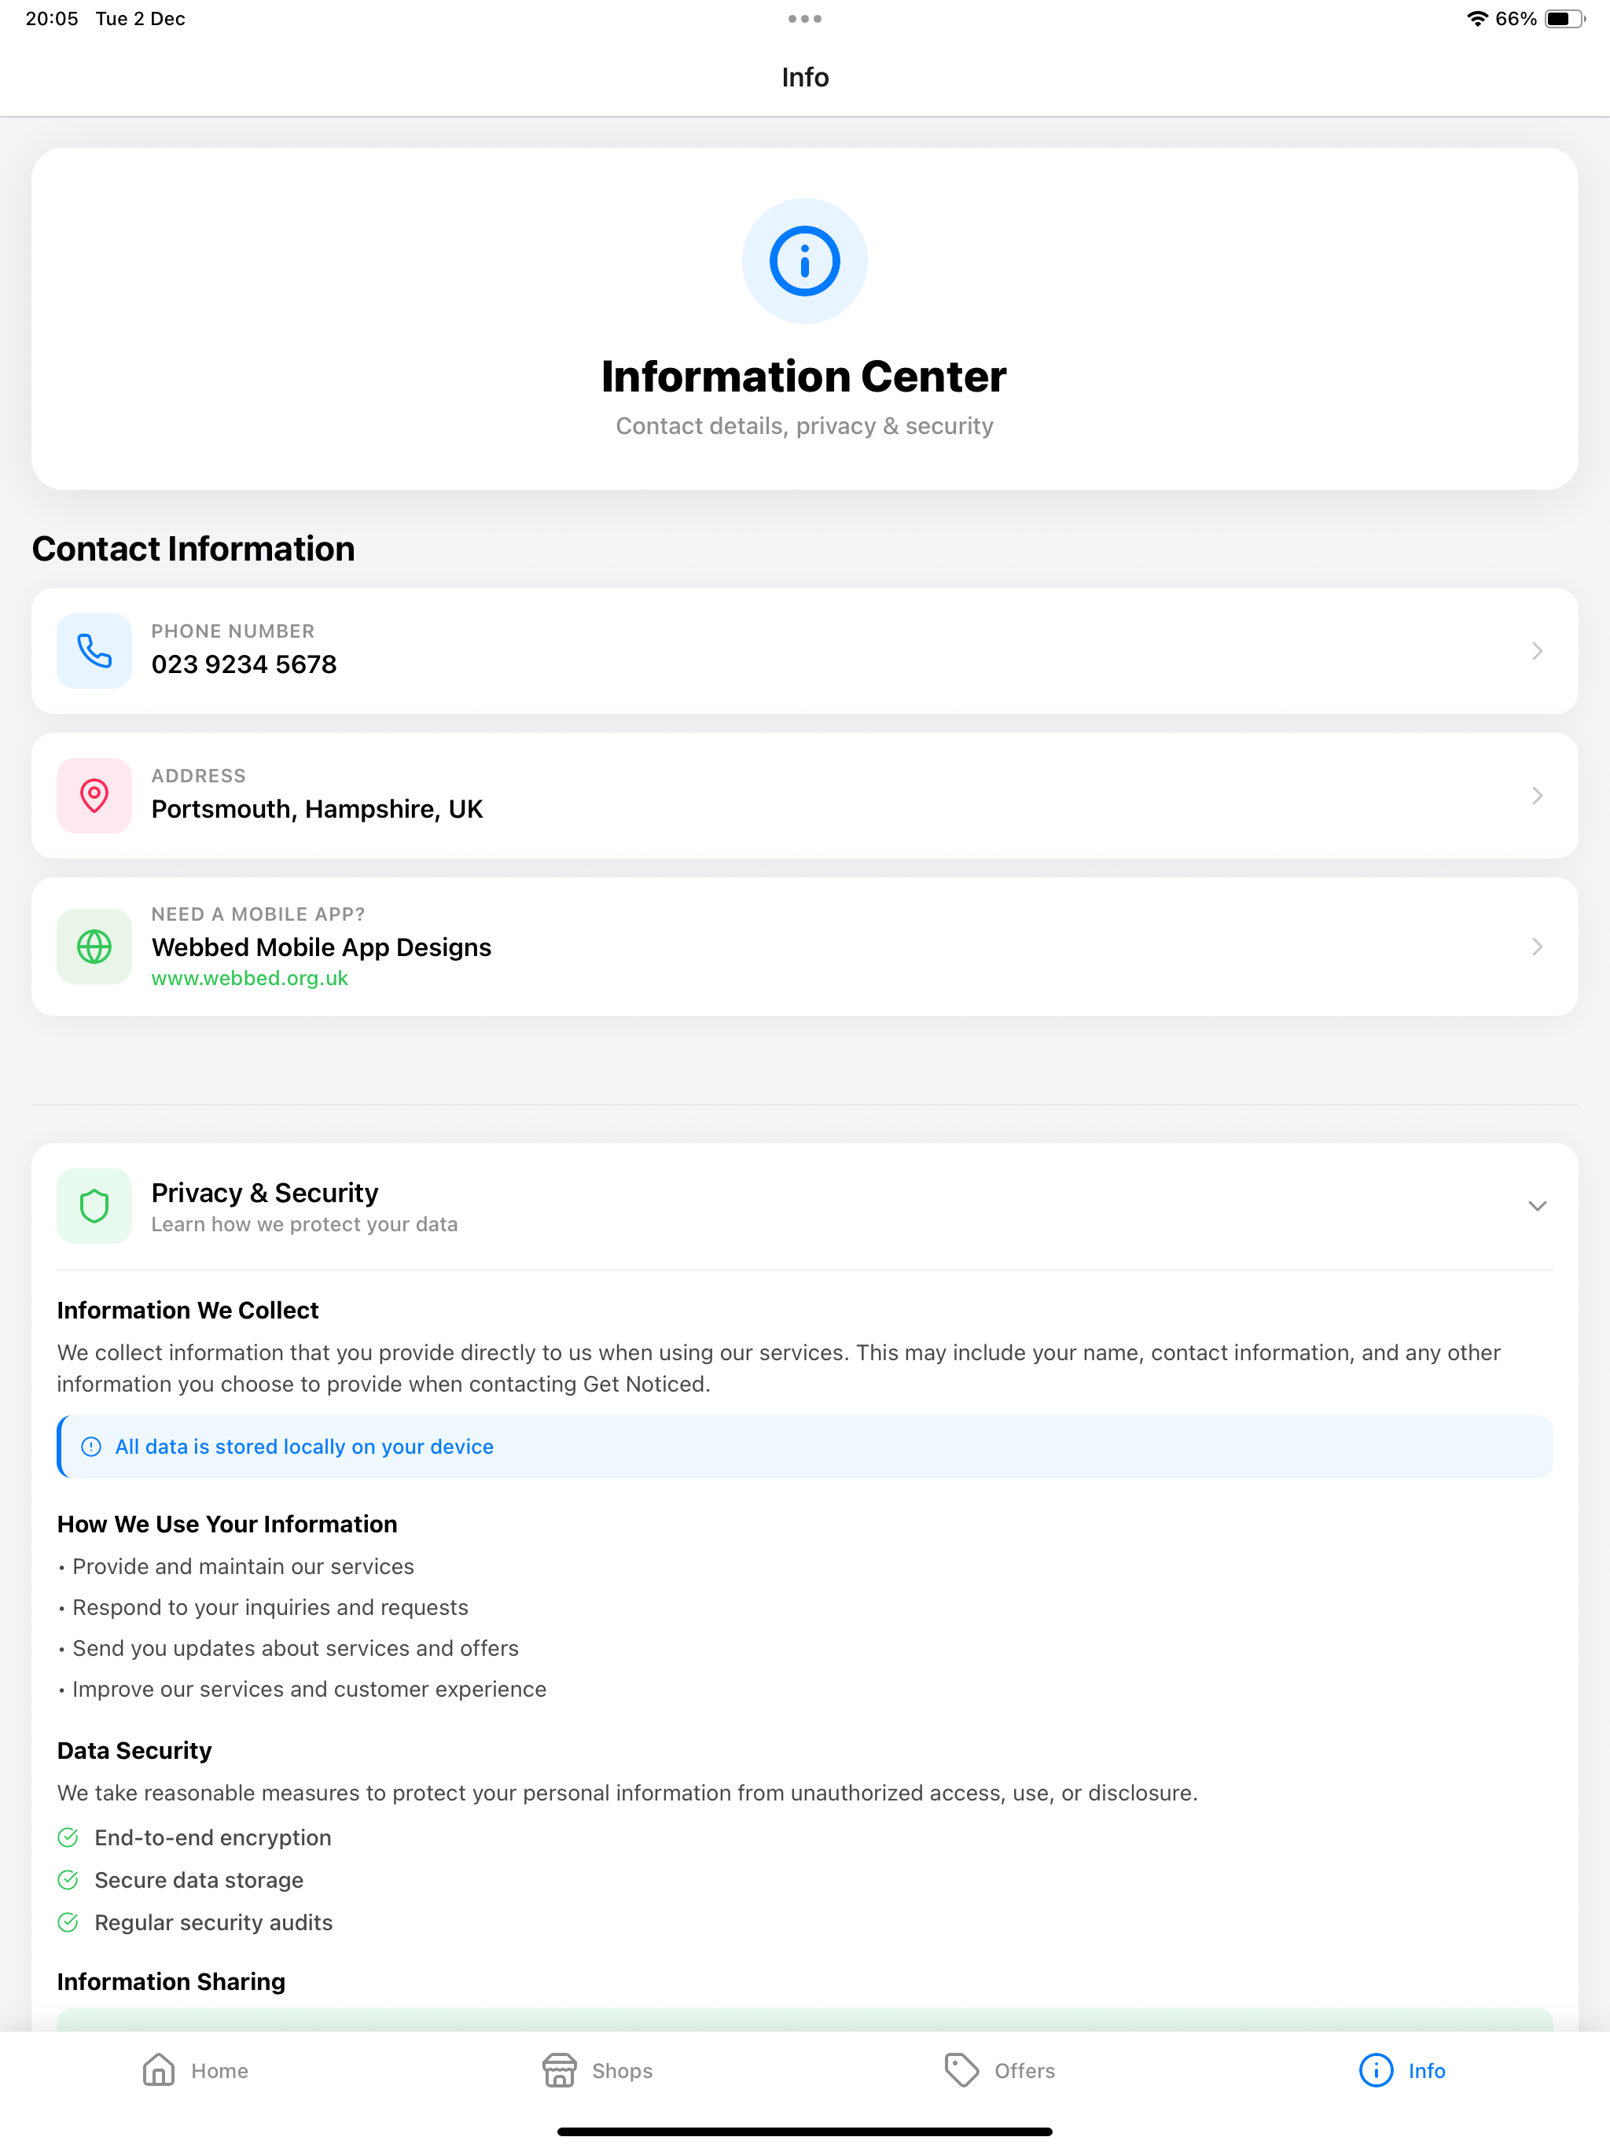Viewport: 1610px width, 2148px height.
Task: Call the number 023 9234 5678
Action: coord(244,664)
